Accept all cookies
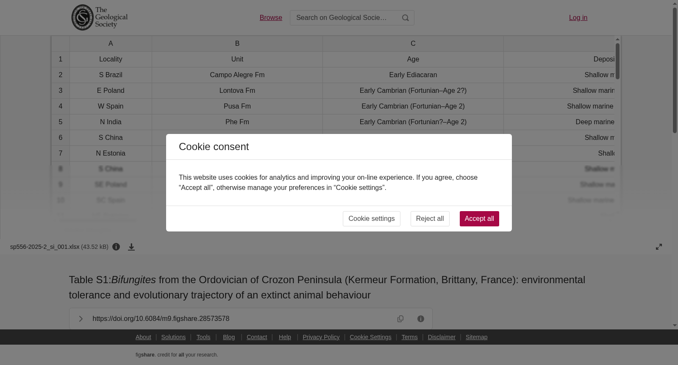678x365 pixels. point(479,219)
